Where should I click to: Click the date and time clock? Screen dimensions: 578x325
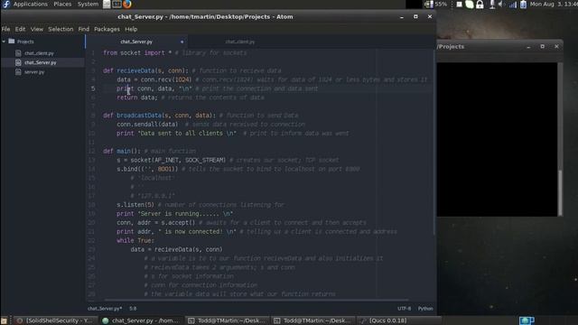(554, 4)
